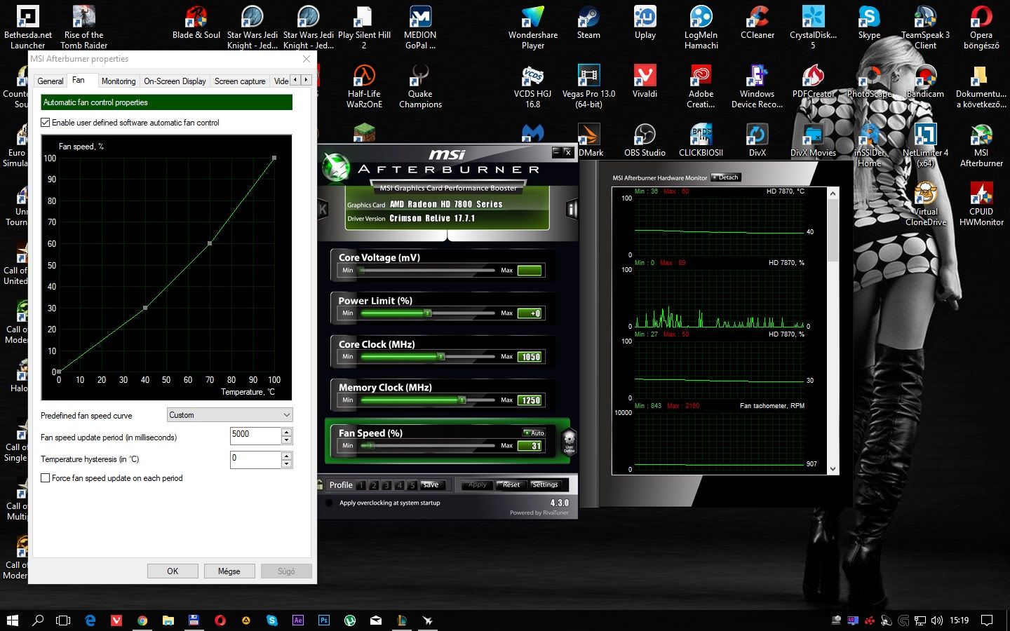Switch to the General tab
This screenshot has width=1010, height=631.
(x=50, y=81)
